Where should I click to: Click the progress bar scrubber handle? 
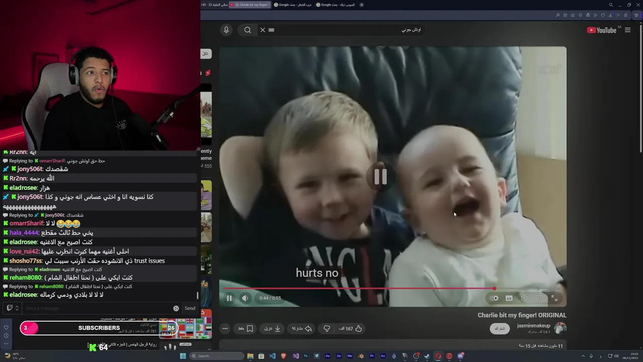tap(494, 289)
